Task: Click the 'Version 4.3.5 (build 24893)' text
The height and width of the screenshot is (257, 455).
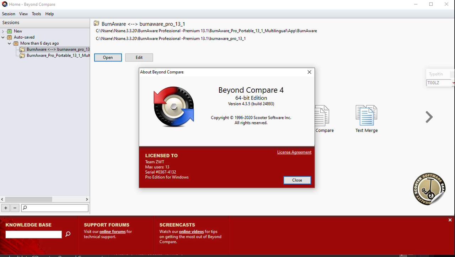Action: pos(251,104)
